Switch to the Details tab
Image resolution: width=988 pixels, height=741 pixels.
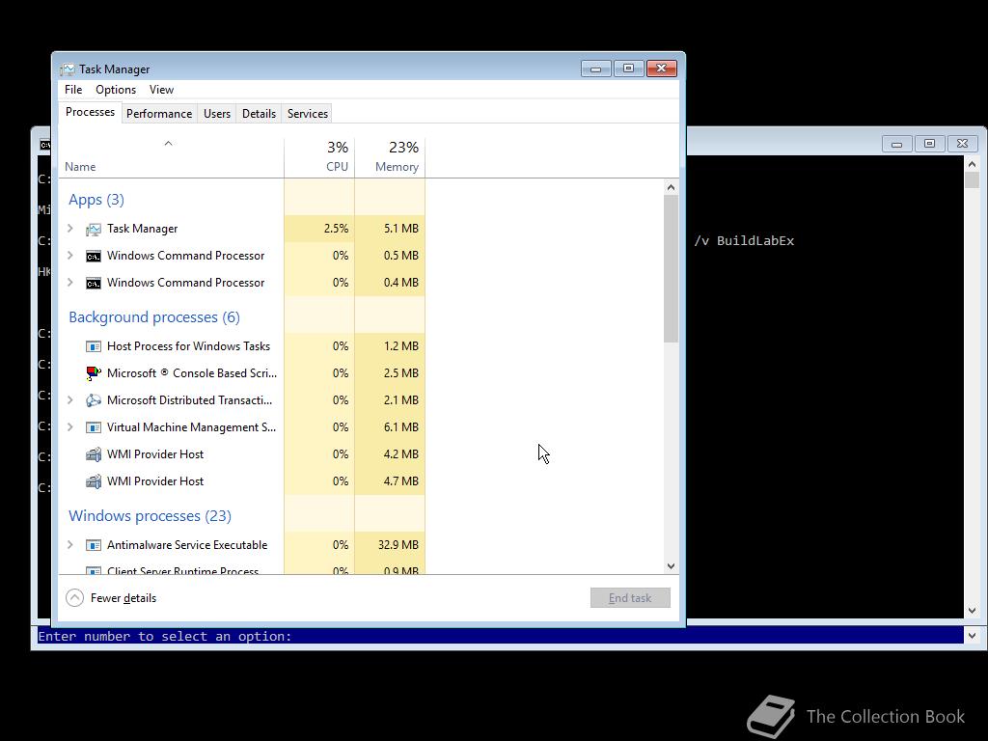point(259,114)
